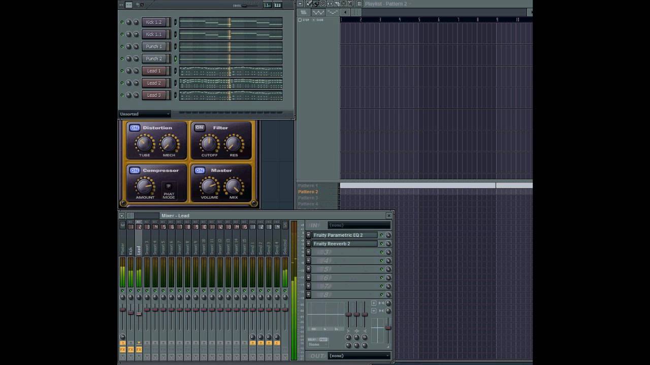The image size is (650, 365).
Task: Mute the Kick 1.2 channel
Action: coord(122,22)
